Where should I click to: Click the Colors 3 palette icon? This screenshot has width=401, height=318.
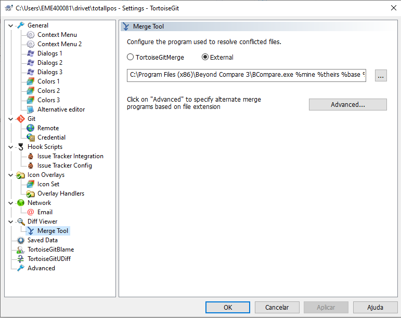coord(31,100)
